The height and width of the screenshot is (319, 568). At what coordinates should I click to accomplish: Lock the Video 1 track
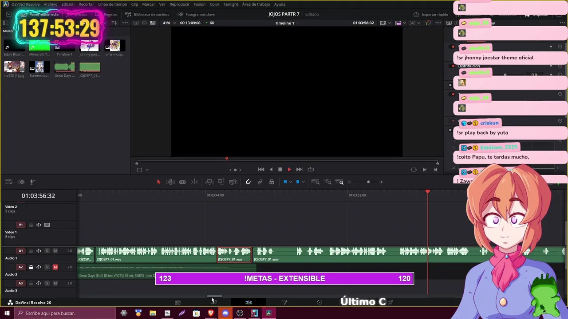pyautogui.click(x=31, y=225)
